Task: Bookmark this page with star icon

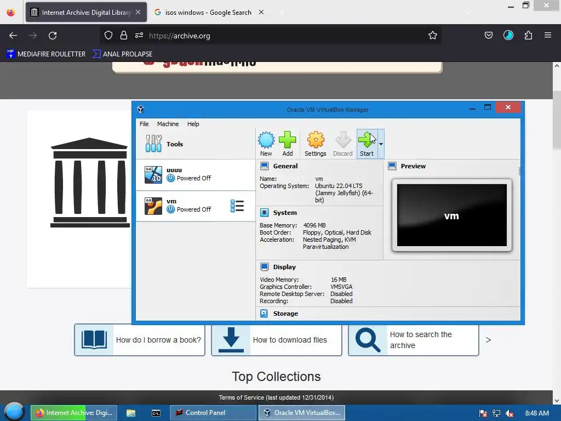Action: pos(433,35)
